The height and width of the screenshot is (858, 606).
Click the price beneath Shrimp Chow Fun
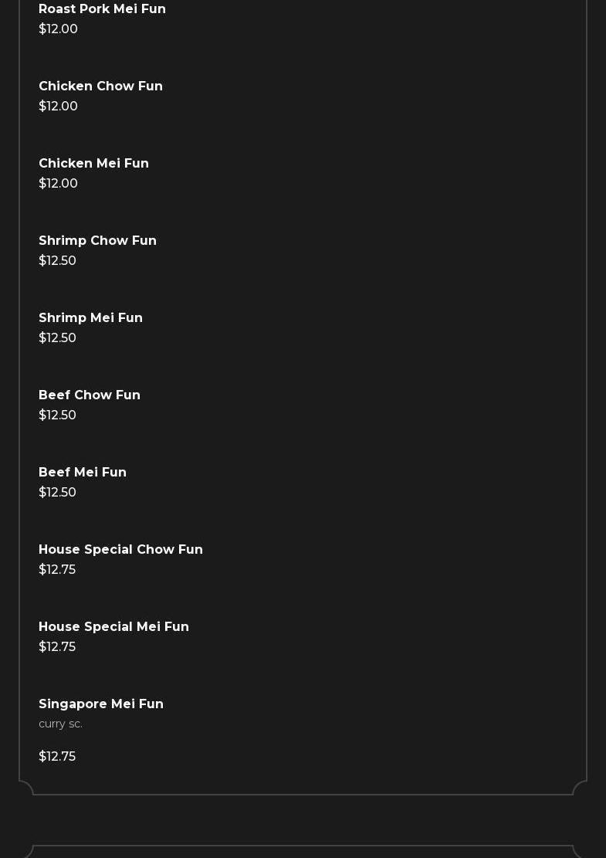click(x=57, y=261)
